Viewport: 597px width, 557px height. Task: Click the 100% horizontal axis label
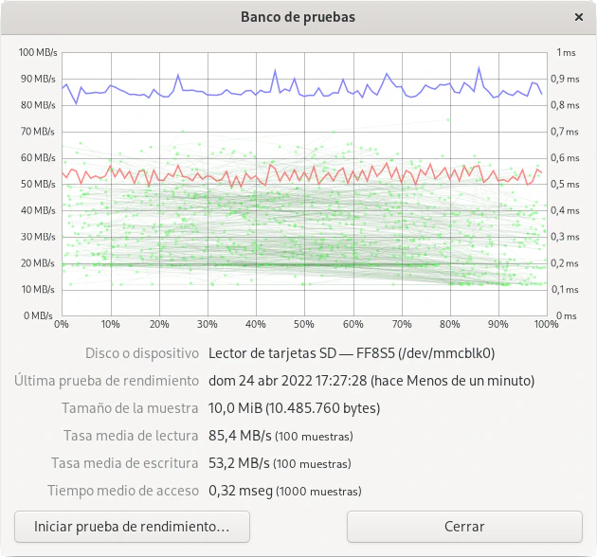(x=544, y=324)
